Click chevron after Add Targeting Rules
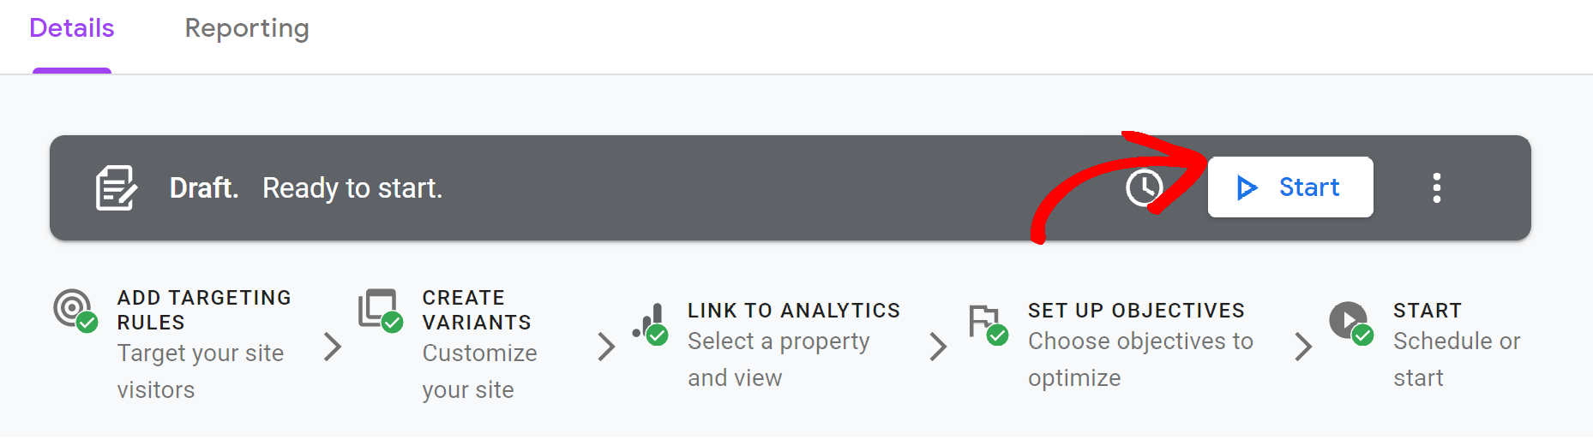 pos(333,347)
